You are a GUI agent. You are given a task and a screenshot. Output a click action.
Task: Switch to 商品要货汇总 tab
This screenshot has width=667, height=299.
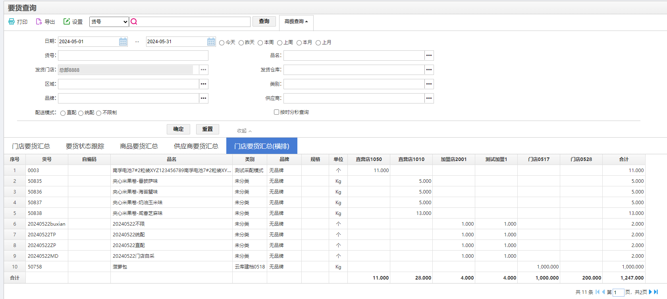(139, 146)
